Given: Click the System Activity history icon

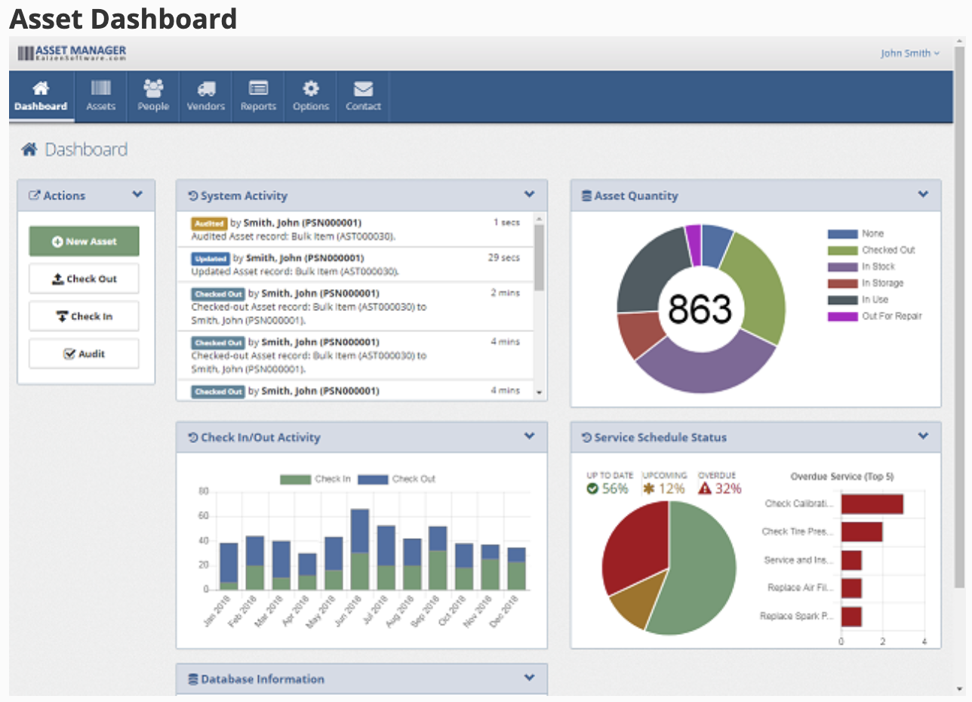Looking at the screenshot, I should point(193,196).
